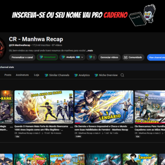This screenshot has height=165, width=165.
Task: Switch to the Posts tab
Action: 8,75
